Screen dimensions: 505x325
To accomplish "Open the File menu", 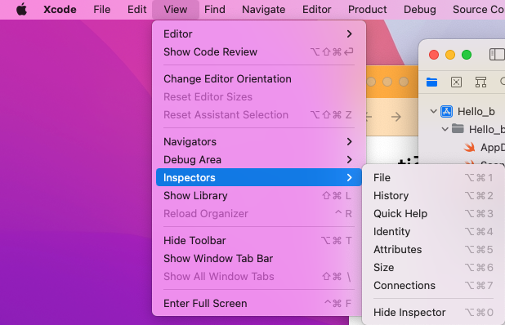I will pyautogui.click(x=102, y=9).
